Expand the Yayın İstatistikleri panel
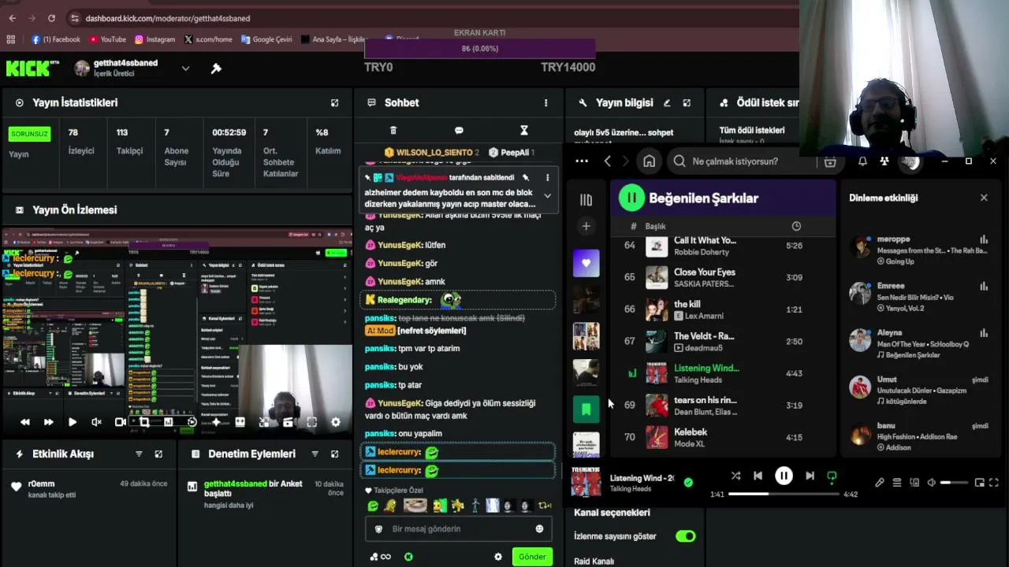This screenshot has height=567, width=1009. [334, 103]
